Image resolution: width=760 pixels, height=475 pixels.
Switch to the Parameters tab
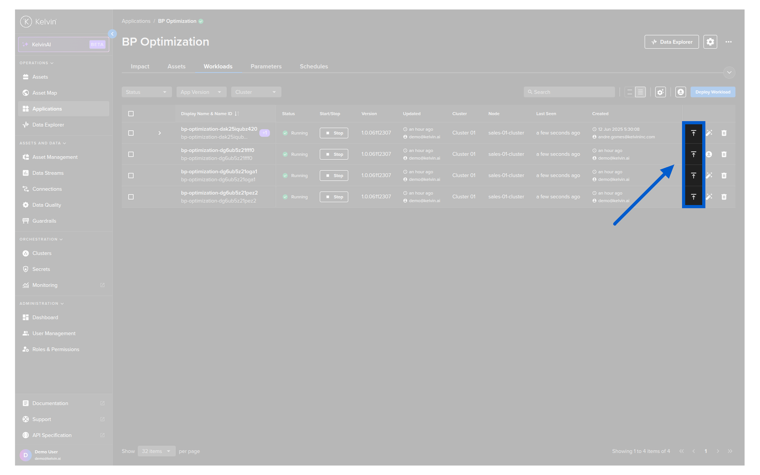pyautogui.click(x=266, y=66)
